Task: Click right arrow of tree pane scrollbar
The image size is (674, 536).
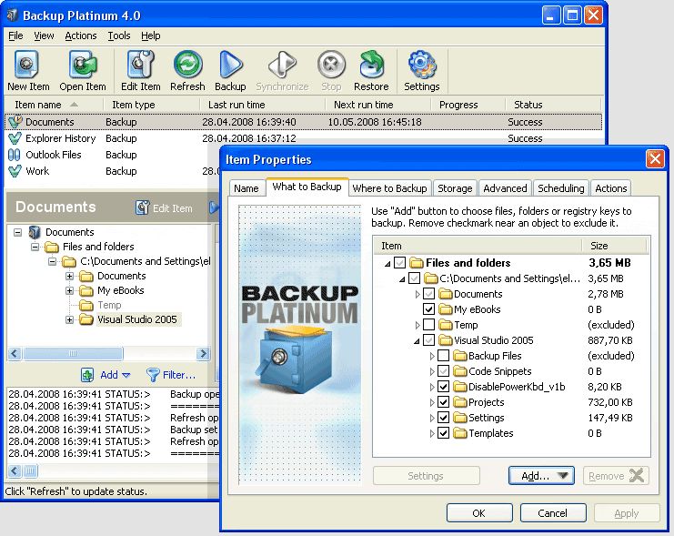Action: [203, 354]
